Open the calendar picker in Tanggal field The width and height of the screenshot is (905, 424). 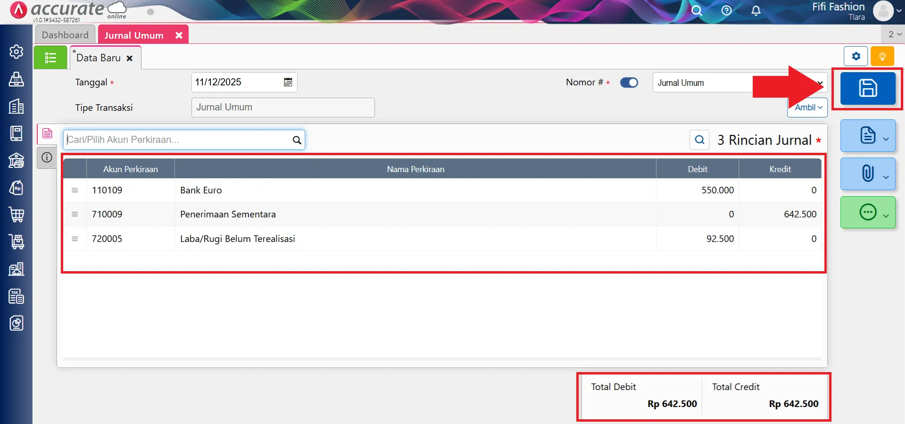point(288,83)
